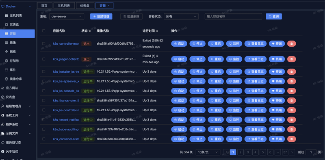Viewport: 325px width, 160px height.
Task: Focus the 输入容器名称 search field
Action: 233,16
